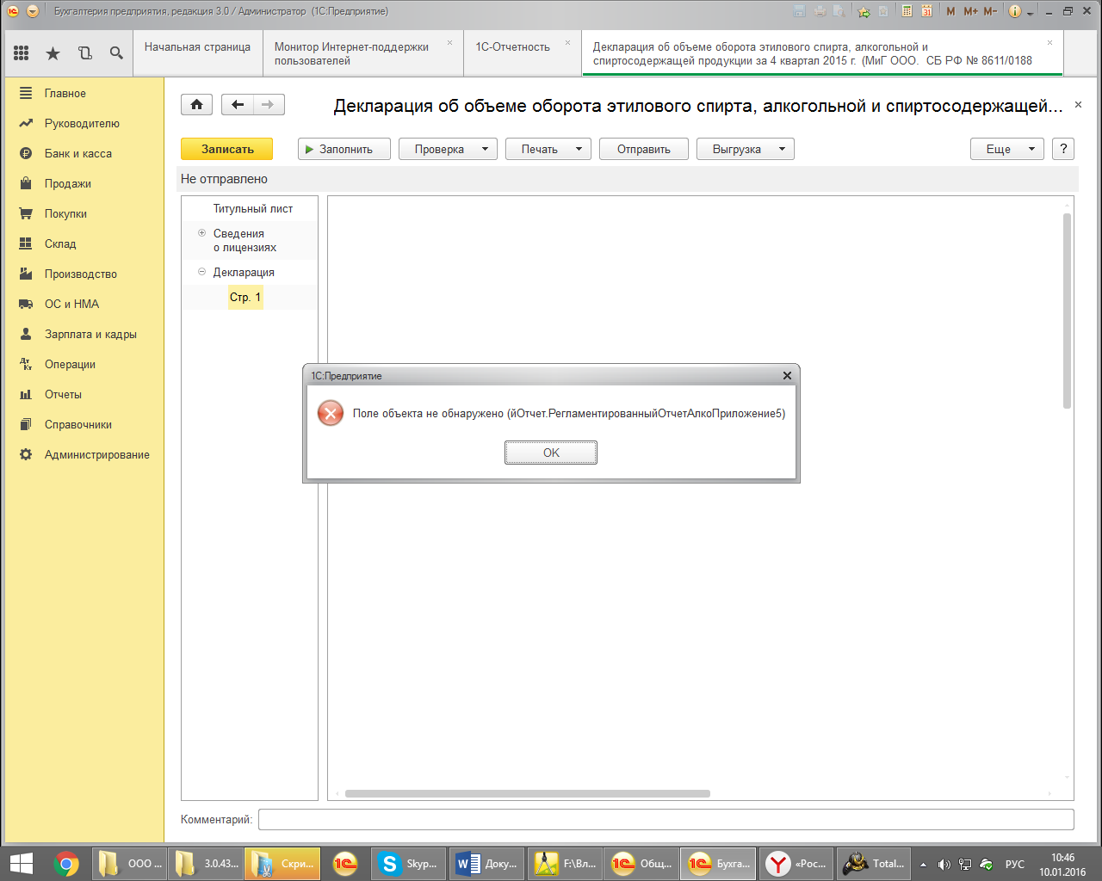Click the vertical scrollbar of the report area
The image size is (1102, 881).
pos(1068,311)
